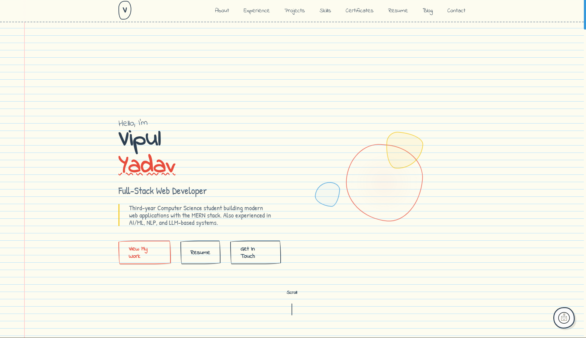The image size is (586, 338).
Task: Click the V logo in the header
Action: [x=124, y=10]
